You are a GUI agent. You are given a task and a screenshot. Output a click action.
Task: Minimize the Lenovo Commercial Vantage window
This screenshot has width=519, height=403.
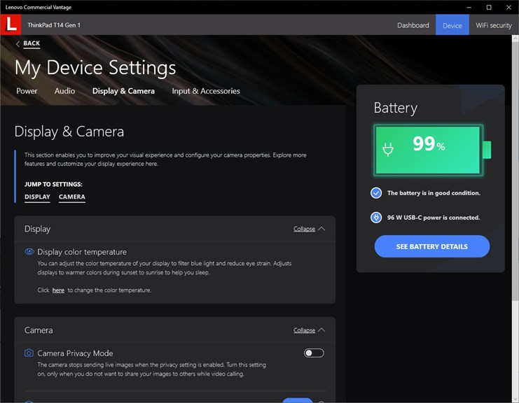[469, 7]
